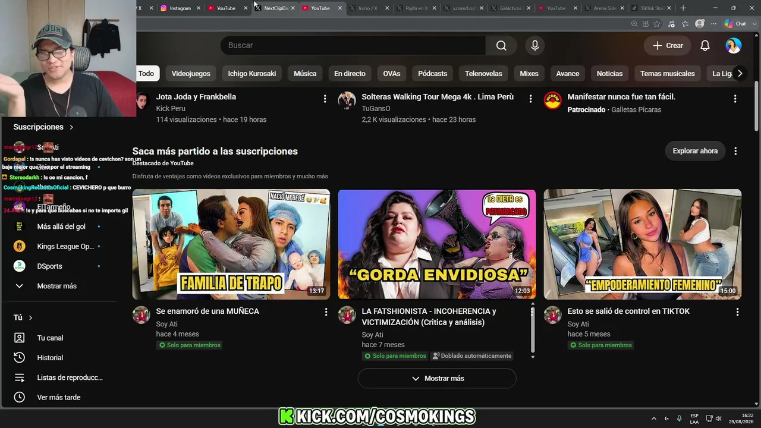Screen dimensions: 761x428
Task: Open Galletas Pícaras advertiser avatar
Action: tap(552, 100)
